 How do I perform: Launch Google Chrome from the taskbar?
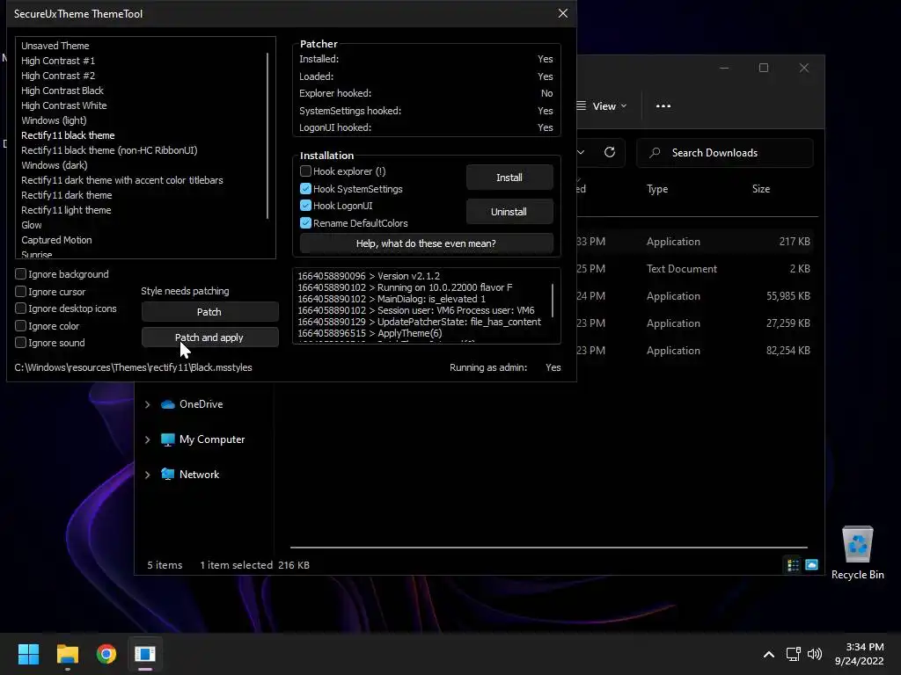(106, 654)
